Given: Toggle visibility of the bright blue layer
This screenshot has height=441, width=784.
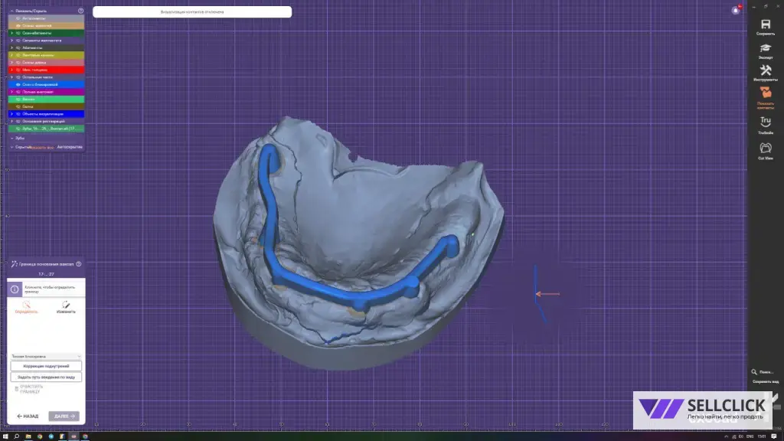Looking at the screenshot, I should [x=18, y=84].
